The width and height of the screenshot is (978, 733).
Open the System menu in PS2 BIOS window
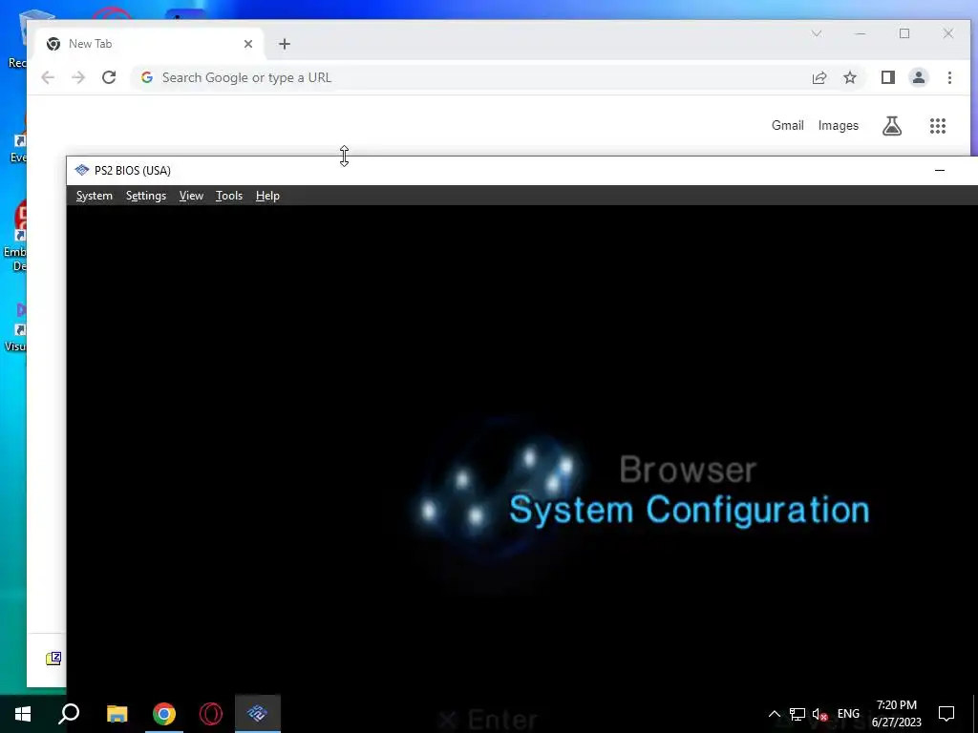(x=95, y=196)
